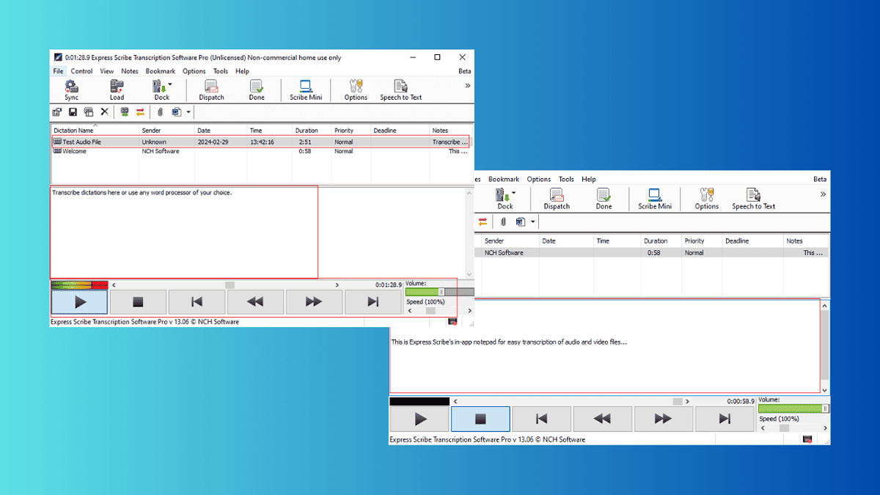This screenshot has width=880, height=495.
Task: Click inside the transcription notepad area
Action: point(183,227)
